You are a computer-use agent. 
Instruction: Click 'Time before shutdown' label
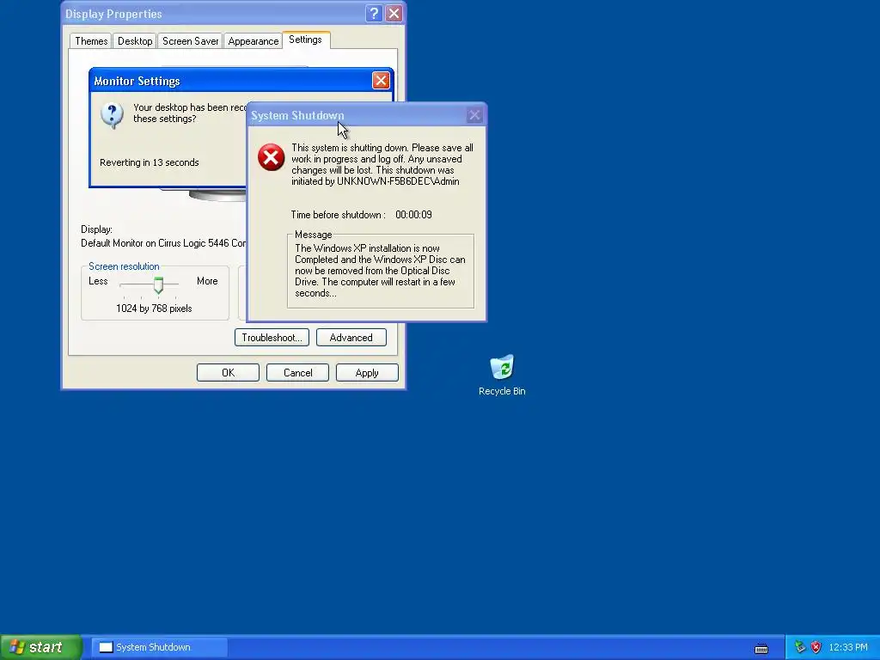pos(339,214)
